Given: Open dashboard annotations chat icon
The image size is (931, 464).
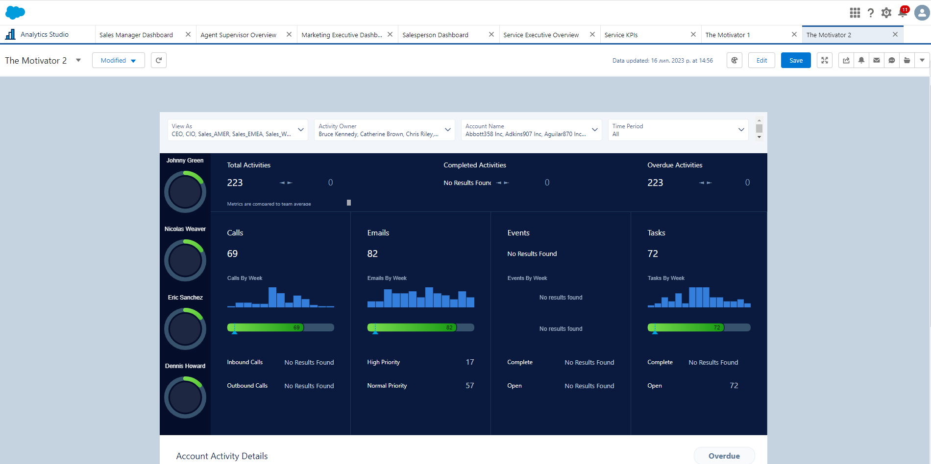Looking at the screenshot, I should pyautogui.click(x=891, y=60).
